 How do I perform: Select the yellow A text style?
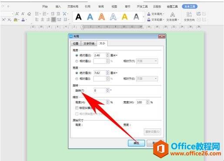click(x=125, y=17)
